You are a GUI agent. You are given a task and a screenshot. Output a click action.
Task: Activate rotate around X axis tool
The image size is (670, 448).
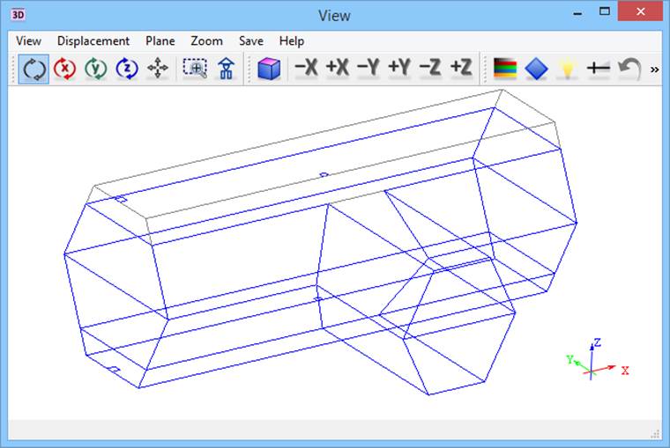click(64, 69)
